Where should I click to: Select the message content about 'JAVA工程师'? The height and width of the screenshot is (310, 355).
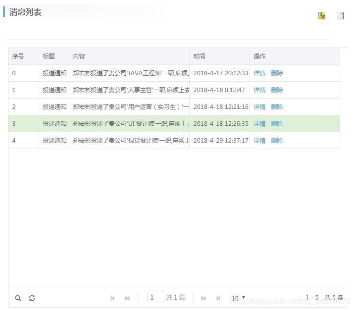pos(129,73)
